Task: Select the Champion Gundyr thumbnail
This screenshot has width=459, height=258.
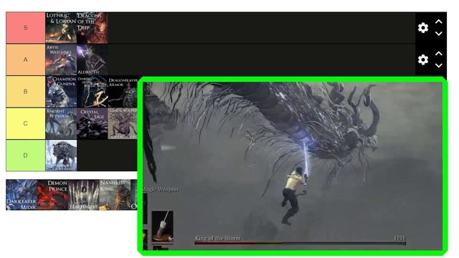Action: (61, 92)
